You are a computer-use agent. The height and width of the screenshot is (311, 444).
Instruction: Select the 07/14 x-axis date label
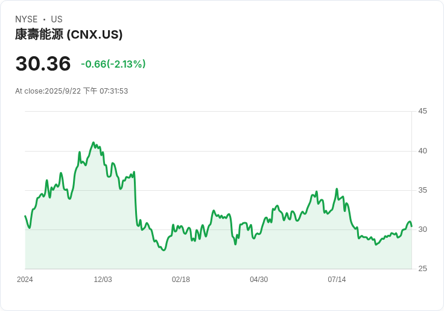tap(337, 280)
